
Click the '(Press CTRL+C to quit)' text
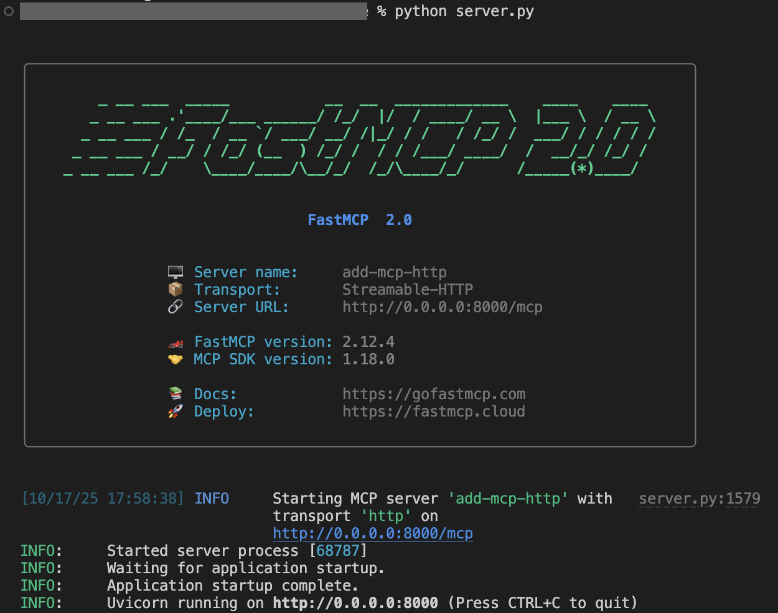(x=543, y=603)
